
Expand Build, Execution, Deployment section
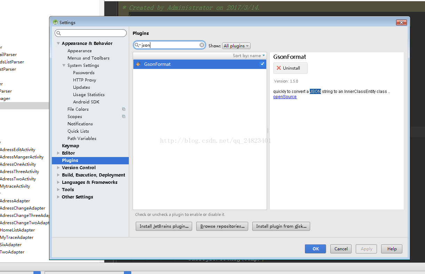tap(58, 175)
